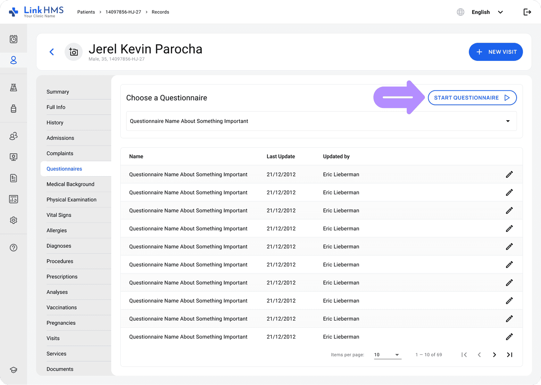Screen dimensions: 541x385
Task: Click the Start Questionnaire button
Action: point(472,98)
